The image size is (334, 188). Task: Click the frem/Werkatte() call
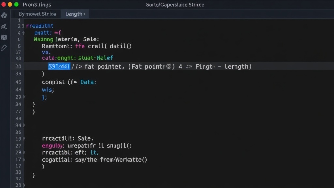tap(124, 160)
